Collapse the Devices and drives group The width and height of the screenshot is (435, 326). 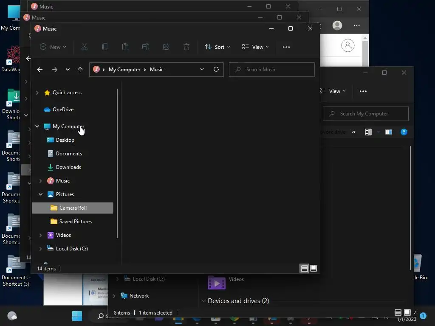tap(203, 301)
